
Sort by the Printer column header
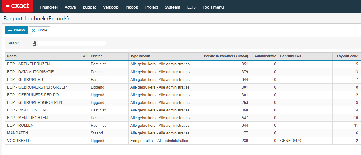tap(109, 56)
